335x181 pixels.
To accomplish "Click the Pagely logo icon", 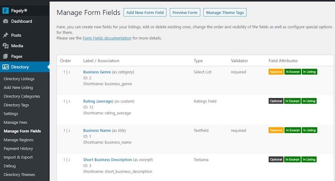I will point(6,11).
